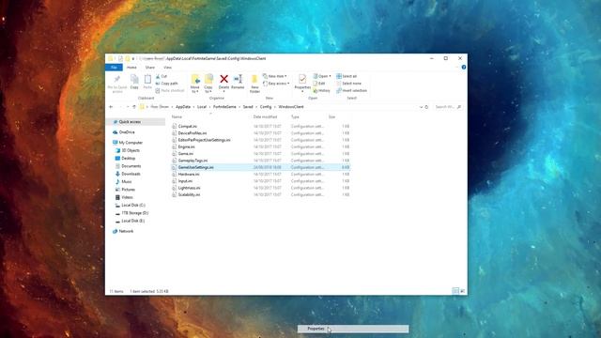Go up one folder level

pyautogui.click(x=134, y=107)
